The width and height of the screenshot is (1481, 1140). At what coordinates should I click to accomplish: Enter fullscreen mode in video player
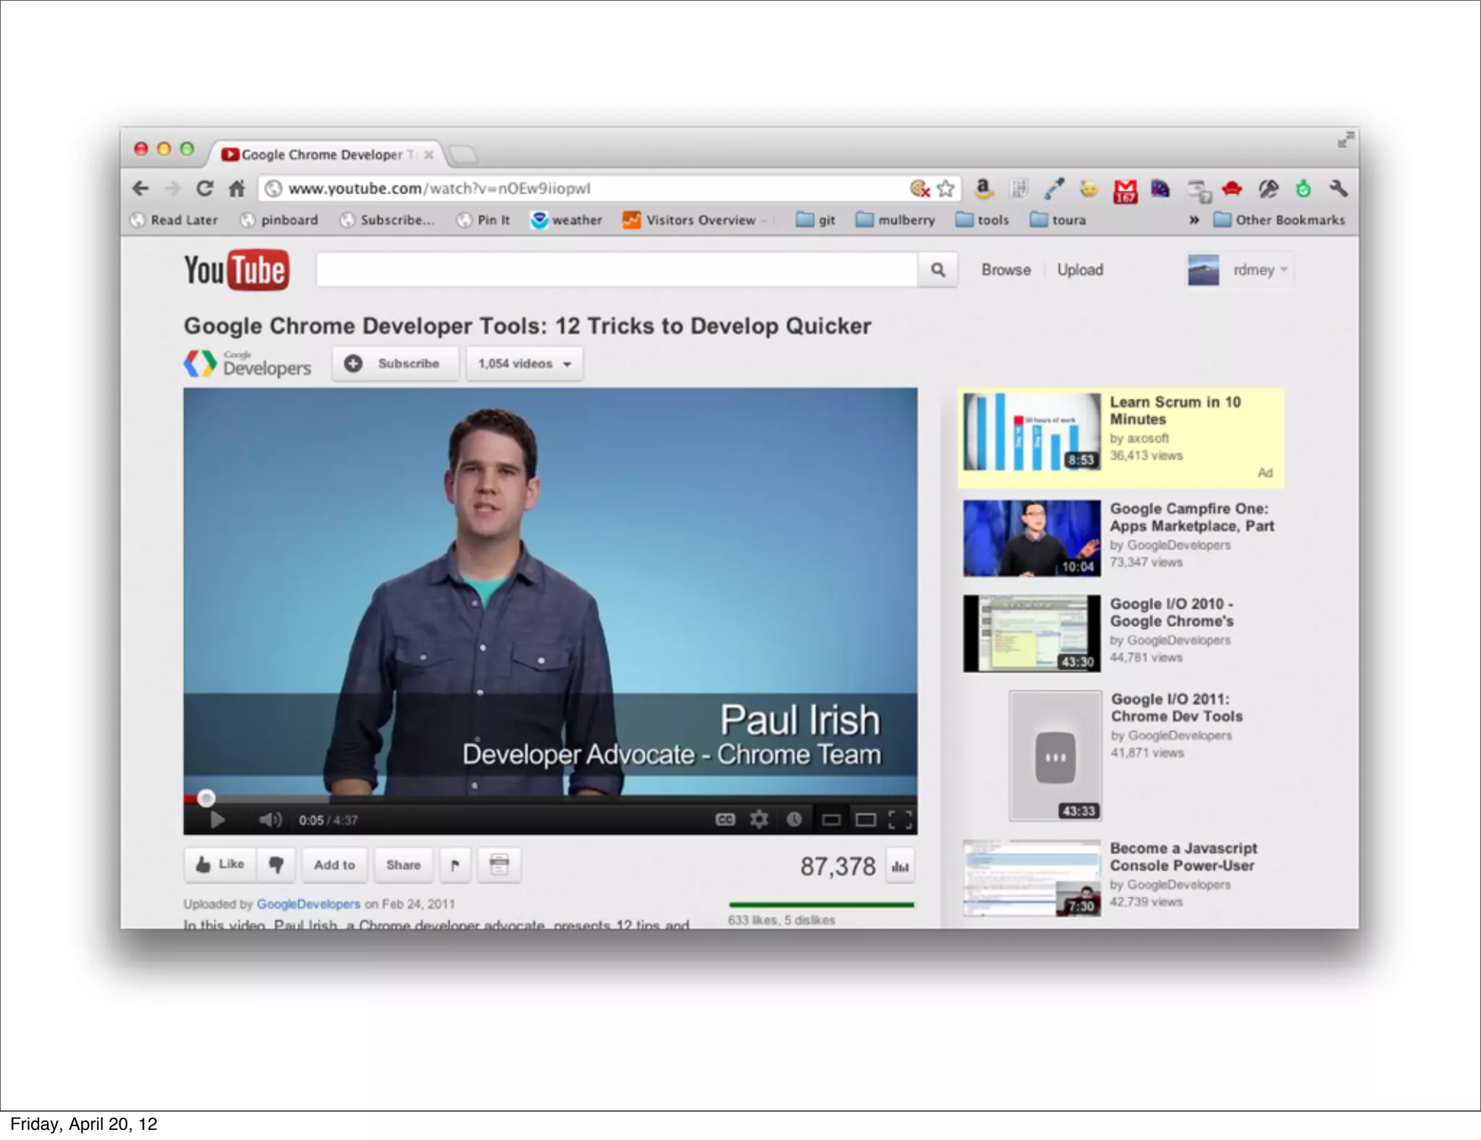(900, 820)
